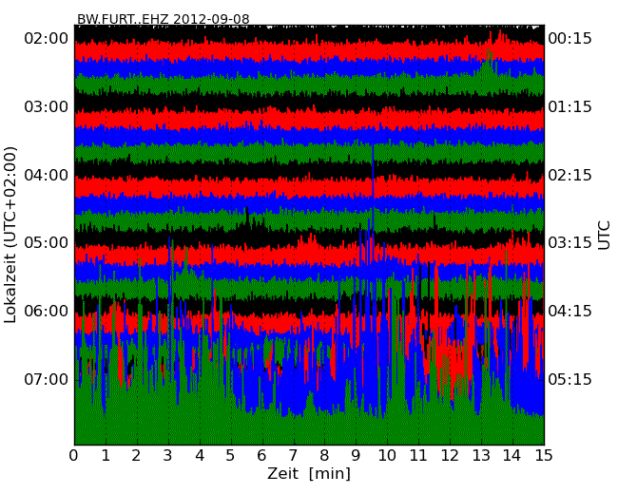618x494 pixels.
Task: Click the x-axis tick label 2
Action: pos(136,456)
